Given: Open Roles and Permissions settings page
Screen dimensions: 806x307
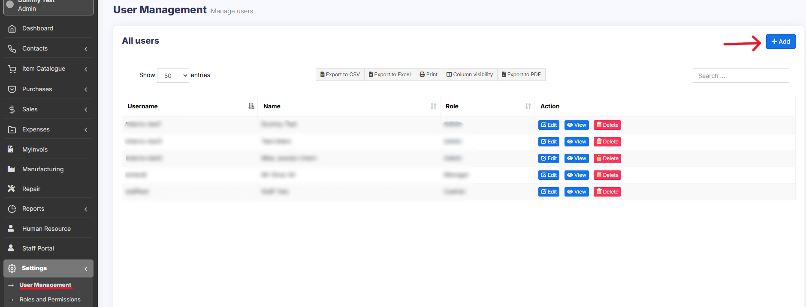Looking at the screenshot, I should point(50,300).
